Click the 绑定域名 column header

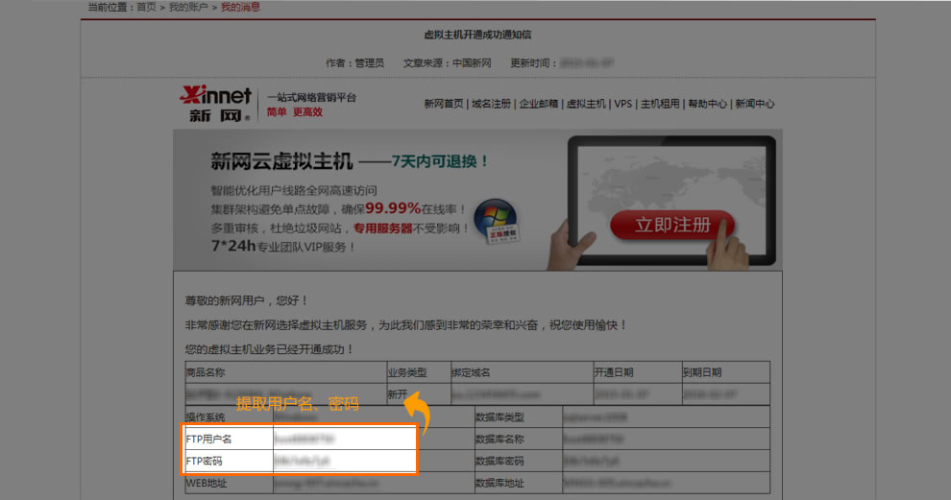pyautogui.click(x=522, y=372)
